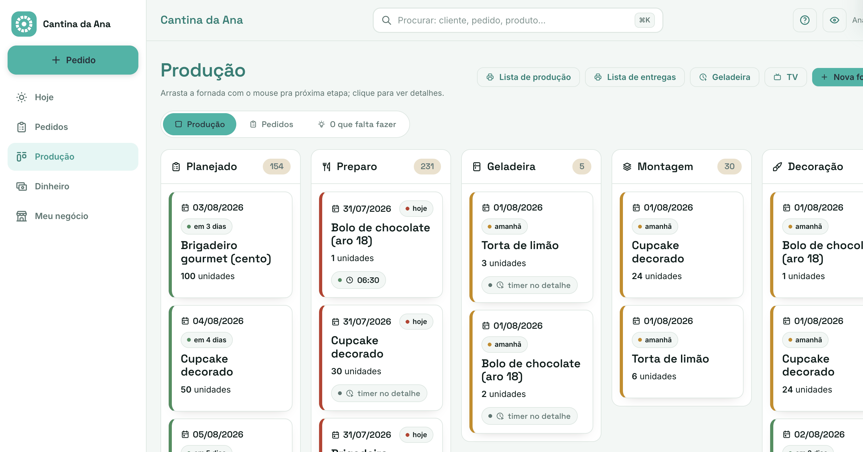The width and height of the screenshot is (863, 452).
Task: Select Produção in the sidebar
Action: pyautogui.click(x=73, y=156)
